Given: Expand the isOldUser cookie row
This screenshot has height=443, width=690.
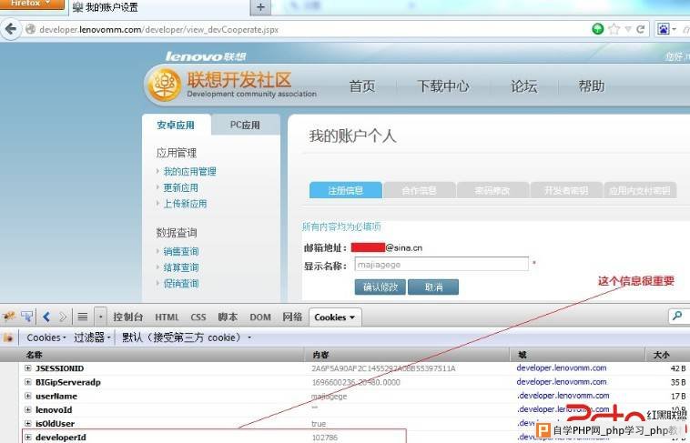Looking at the screenshot, I should [28, 423].
